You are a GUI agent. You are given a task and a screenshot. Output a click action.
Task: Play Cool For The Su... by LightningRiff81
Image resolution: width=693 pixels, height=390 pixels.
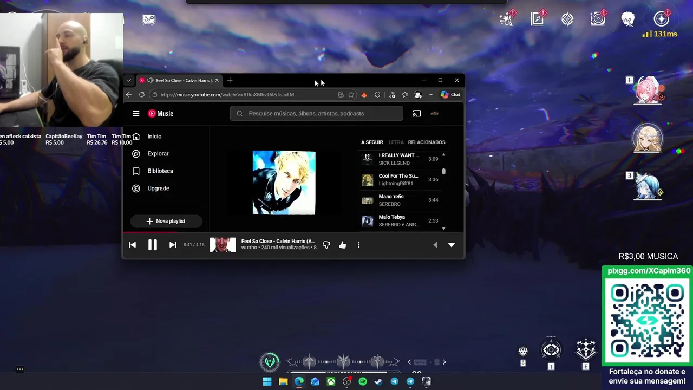click(x=400, y=180)
